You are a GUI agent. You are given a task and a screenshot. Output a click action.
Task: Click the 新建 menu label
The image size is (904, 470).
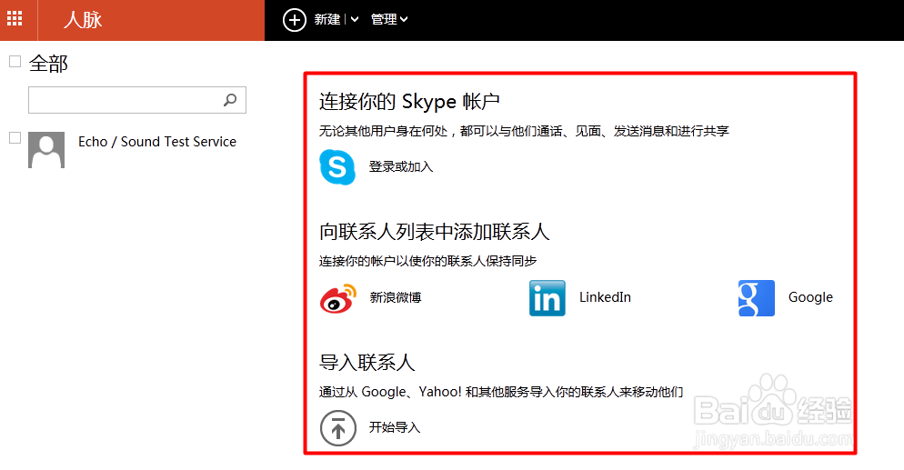[327, 19]
